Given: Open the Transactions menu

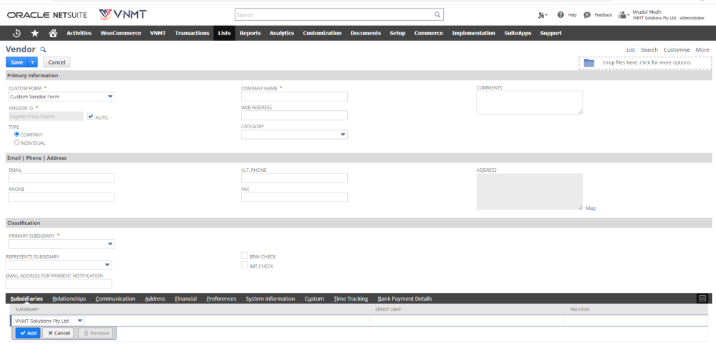Looking at the screenshot, I should [192, 33].
